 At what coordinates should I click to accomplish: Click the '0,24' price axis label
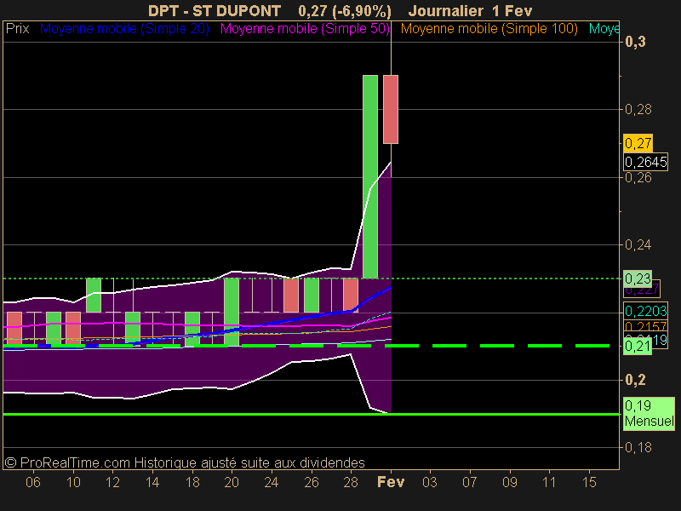(x=638, y=245)
